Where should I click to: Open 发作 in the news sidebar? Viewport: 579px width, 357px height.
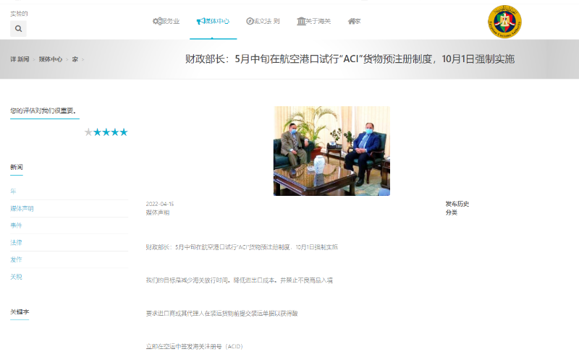(x=16, y=259)
